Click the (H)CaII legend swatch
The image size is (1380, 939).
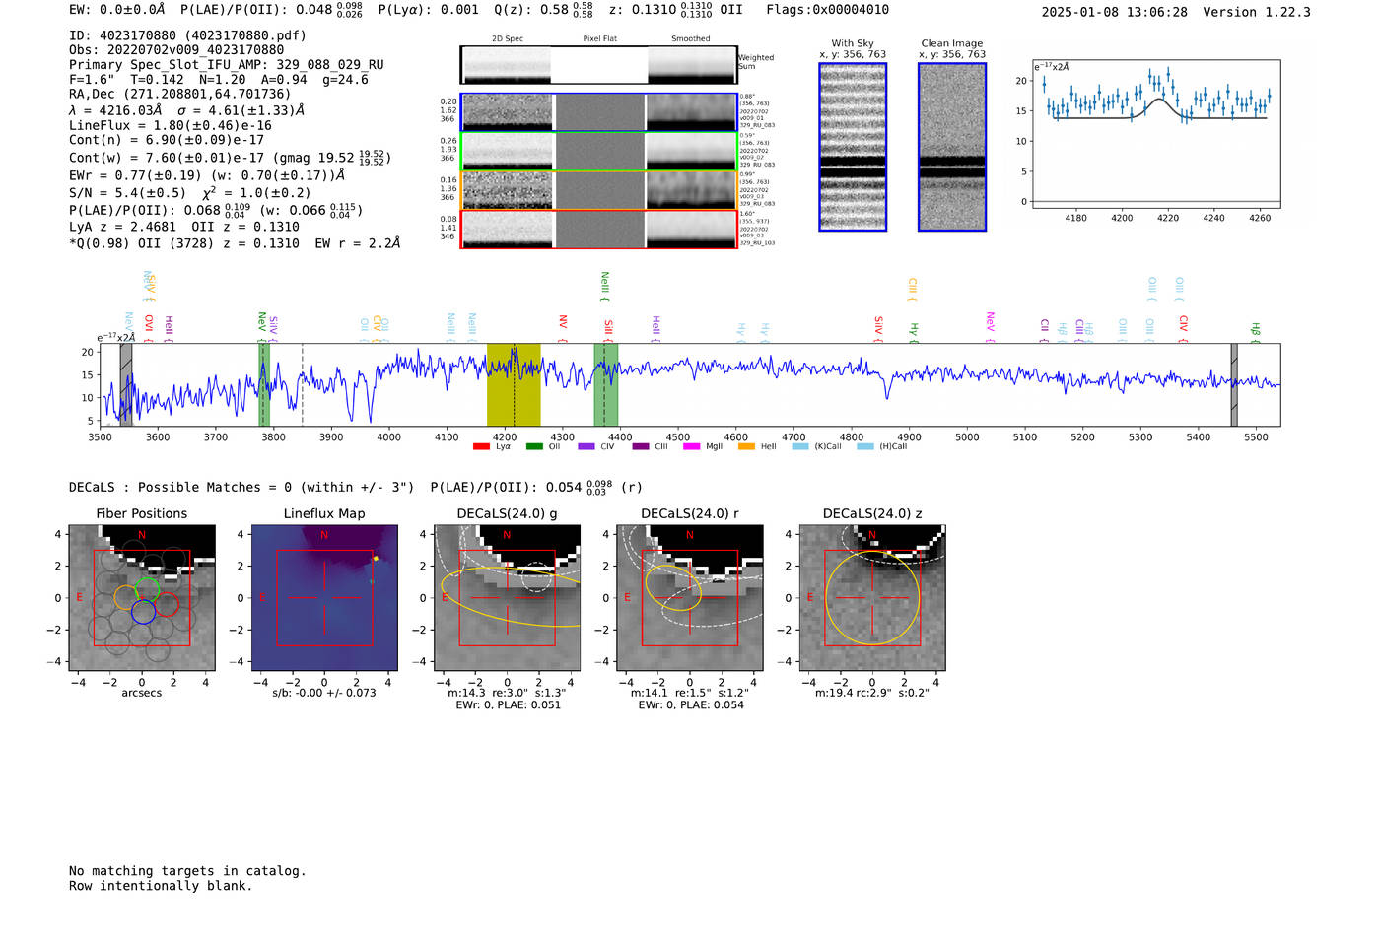[x=865, y=446]
